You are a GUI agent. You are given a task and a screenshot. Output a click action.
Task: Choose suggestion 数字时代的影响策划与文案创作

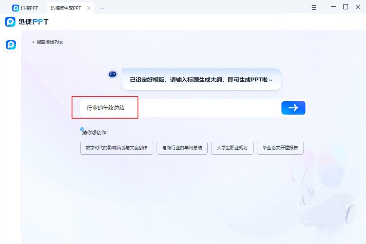[117, 148]
